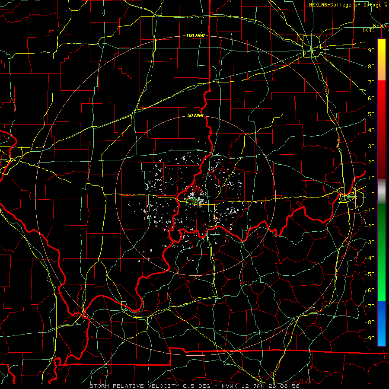Click the dark red velocity echo cluster at radar center
Screen dimensions: 389x389
pos(196,188)
